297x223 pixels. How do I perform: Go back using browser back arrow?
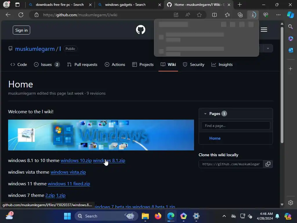[8, 15]
